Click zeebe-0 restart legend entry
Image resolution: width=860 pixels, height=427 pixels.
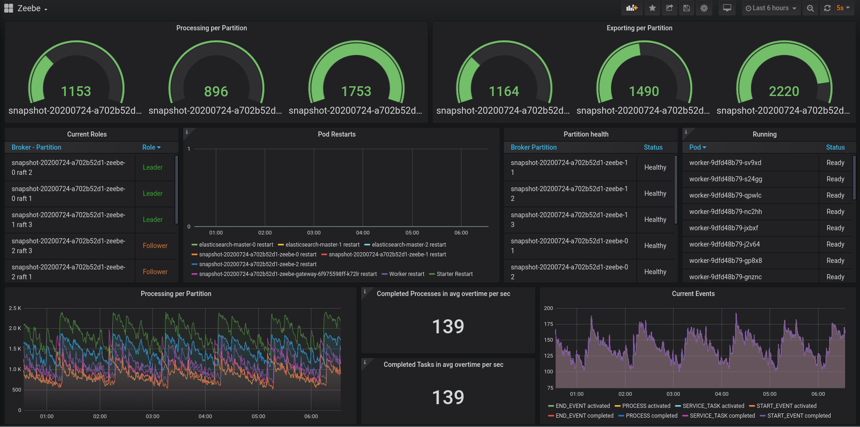click(258, 255)
